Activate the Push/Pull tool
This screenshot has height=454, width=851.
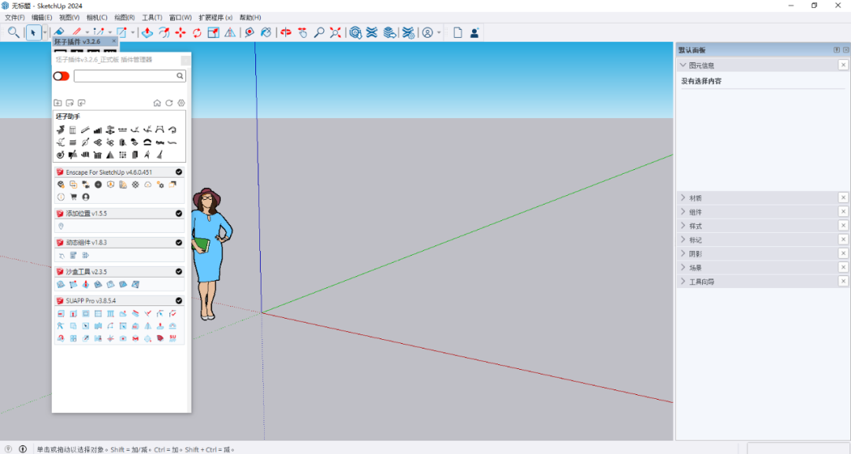point(147,32)
